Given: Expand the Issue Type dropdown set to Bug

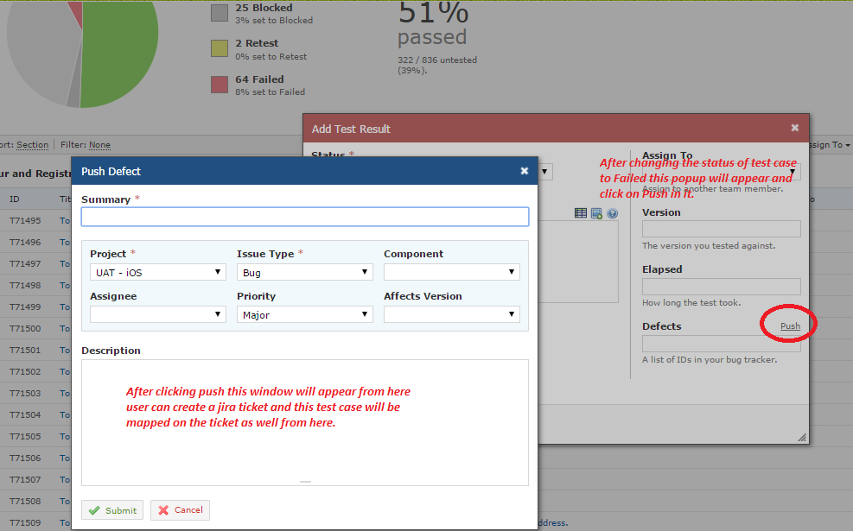Looking at the screenshot, I should click(x=304, y=272).
